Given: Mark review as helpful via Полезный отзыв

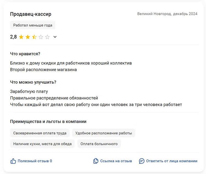Looking at the screenshot, I should point(35,161).
